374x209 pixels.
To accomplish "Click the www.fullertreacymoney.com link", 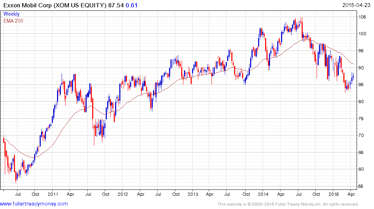I will coord(34,204).
